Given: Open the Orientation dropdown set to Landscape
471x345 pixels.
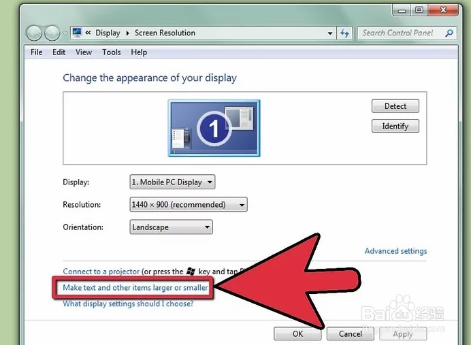Looking at the screenshot, I should 172,227.
